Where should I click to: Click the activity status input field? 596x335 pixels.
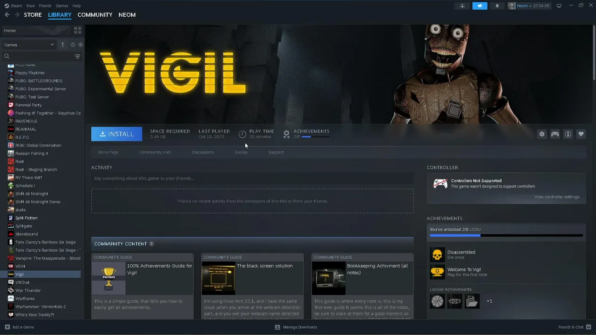pos(252,178)
